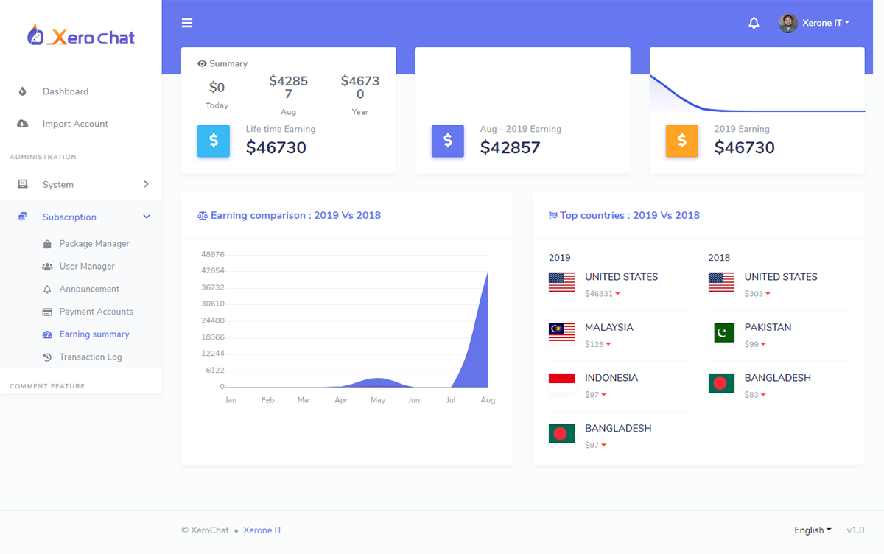Viewport: 884px width, 554px height.
Task: Click the Payment Accounts card icon
Action: click(x=47, y=312)
